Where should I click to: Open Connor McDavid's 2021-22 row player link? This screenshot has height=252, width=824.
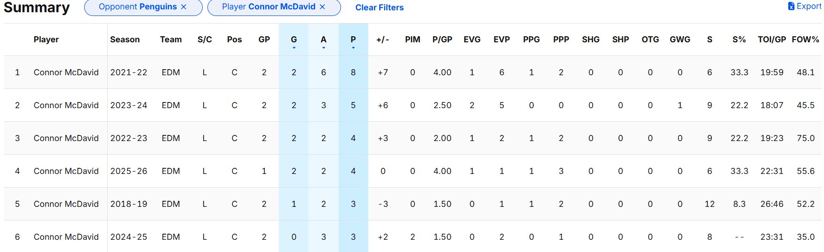point(66,72)
